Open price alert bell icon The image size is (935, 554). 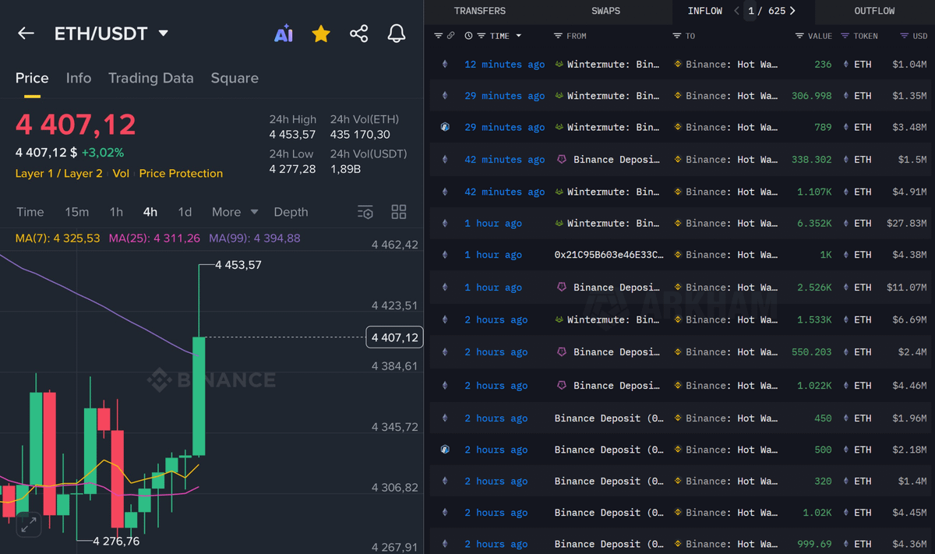[397, 34]
